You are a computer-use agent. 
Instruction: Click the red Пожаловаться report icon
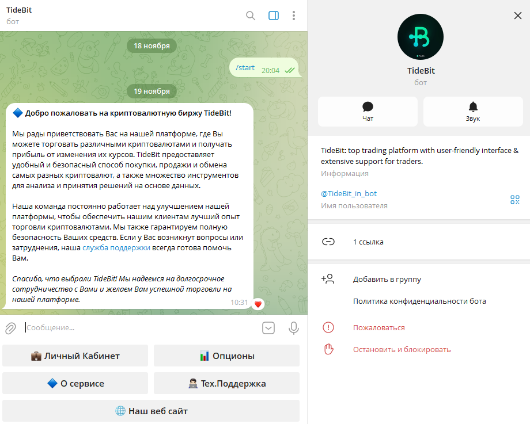tap(328, 327)
